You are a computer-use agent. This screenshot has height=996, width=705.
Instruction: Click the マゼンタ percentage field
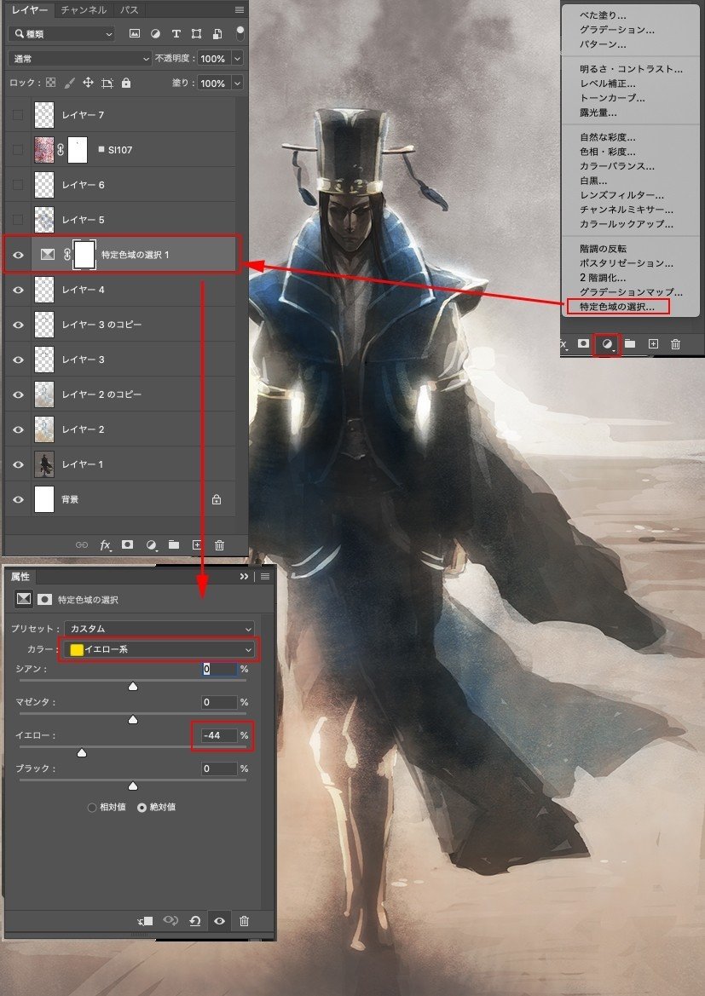pos(219,702)
